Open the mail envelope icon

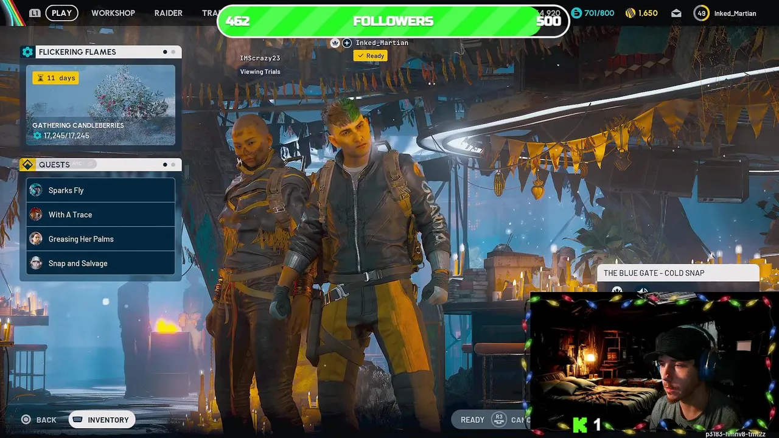click(676, 13)
